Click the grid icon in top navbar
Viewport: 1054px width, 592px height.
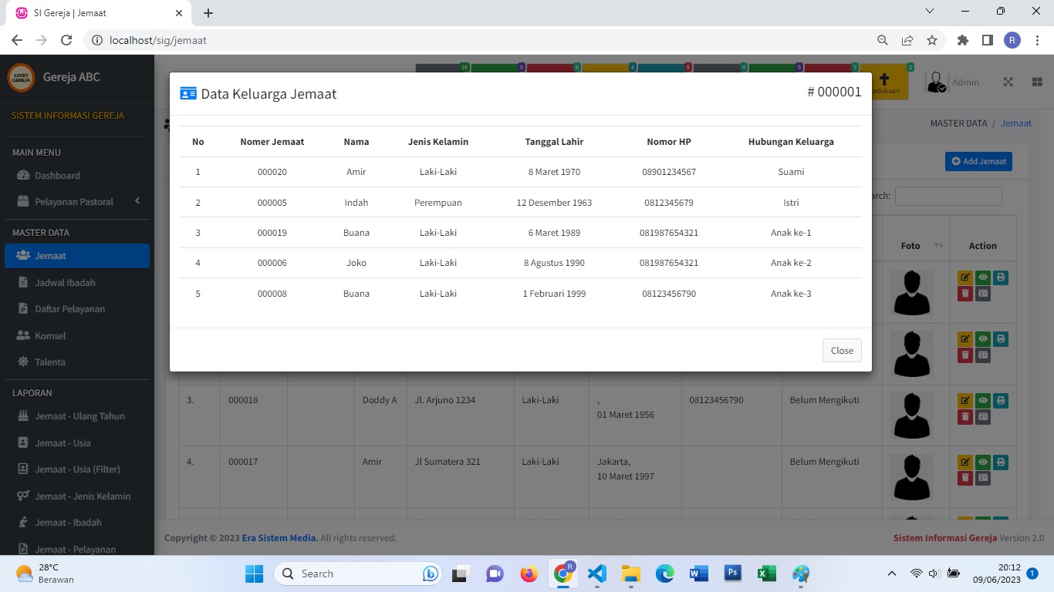tap(1037, 82)
